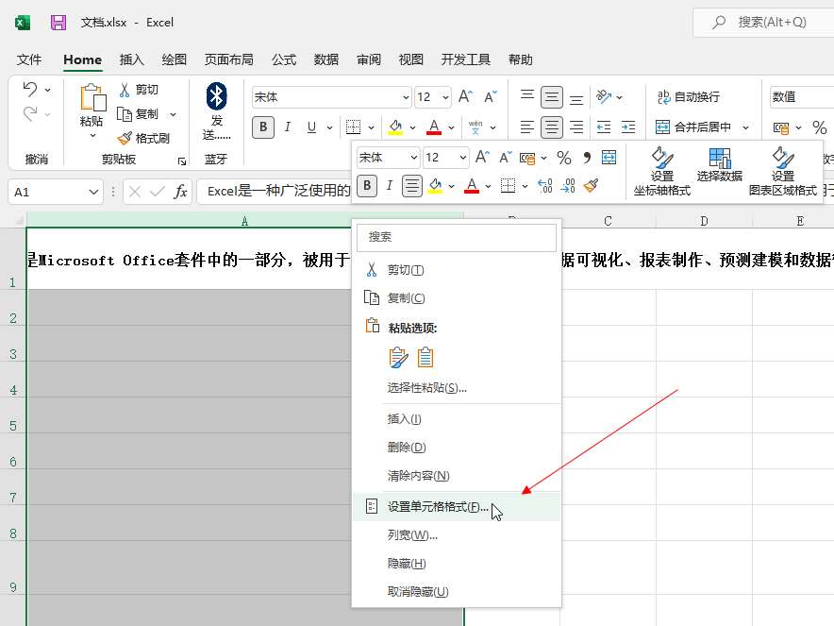Switch to the 插入 (Insert) tab
The height and width of the screenshot is (626, 834).
coord(131,59)
